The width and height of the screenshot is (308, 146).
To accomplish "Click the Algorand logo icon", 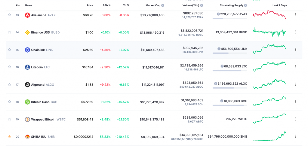I will click(x=27, y=85).
